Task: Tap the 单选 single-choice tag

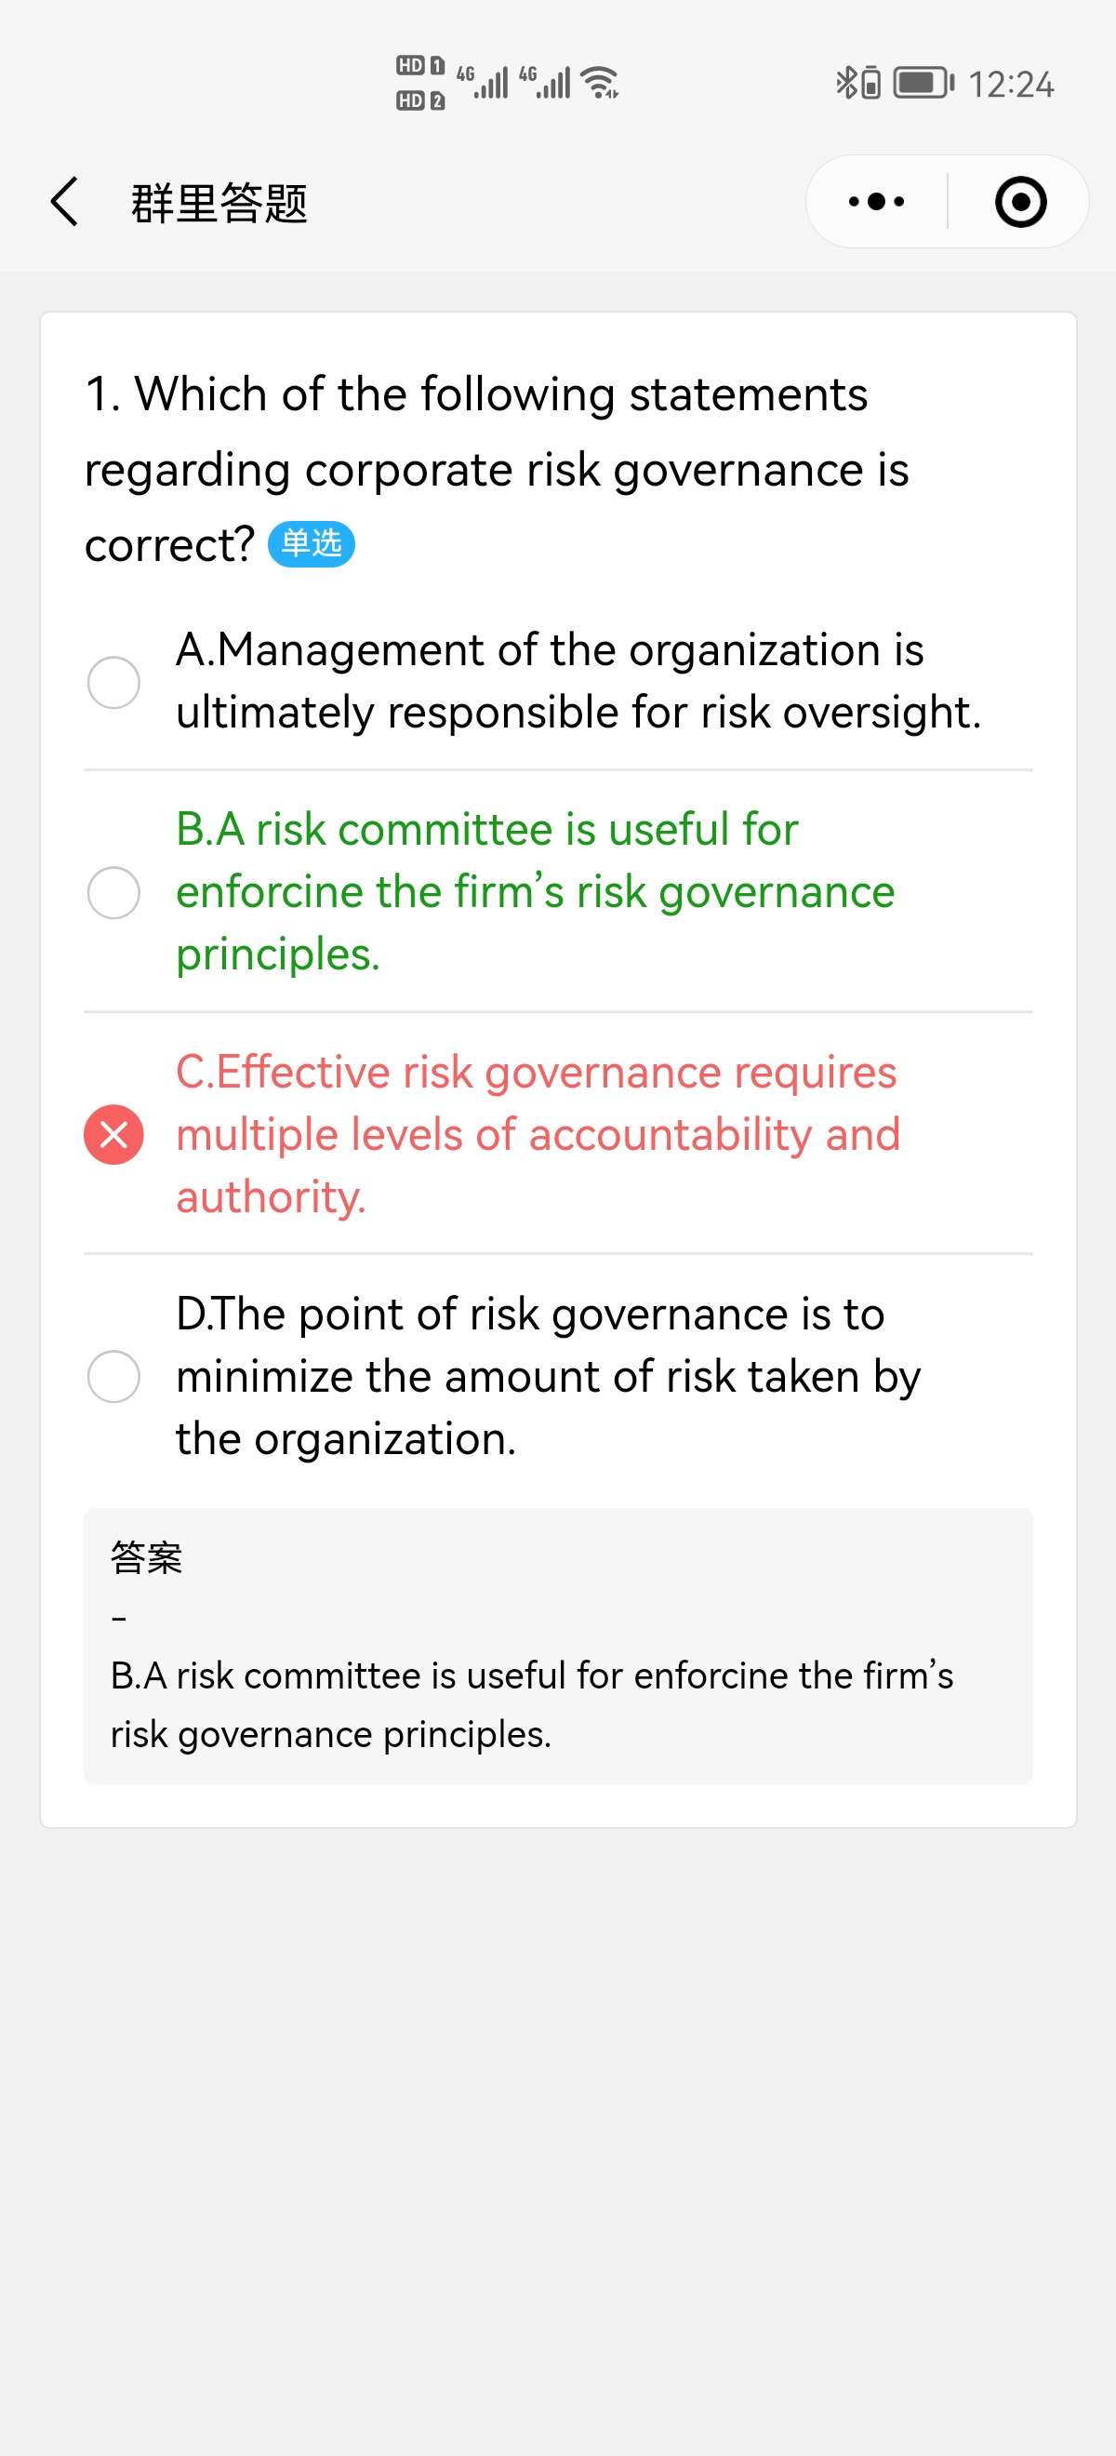Action: (x=312, y=544)
